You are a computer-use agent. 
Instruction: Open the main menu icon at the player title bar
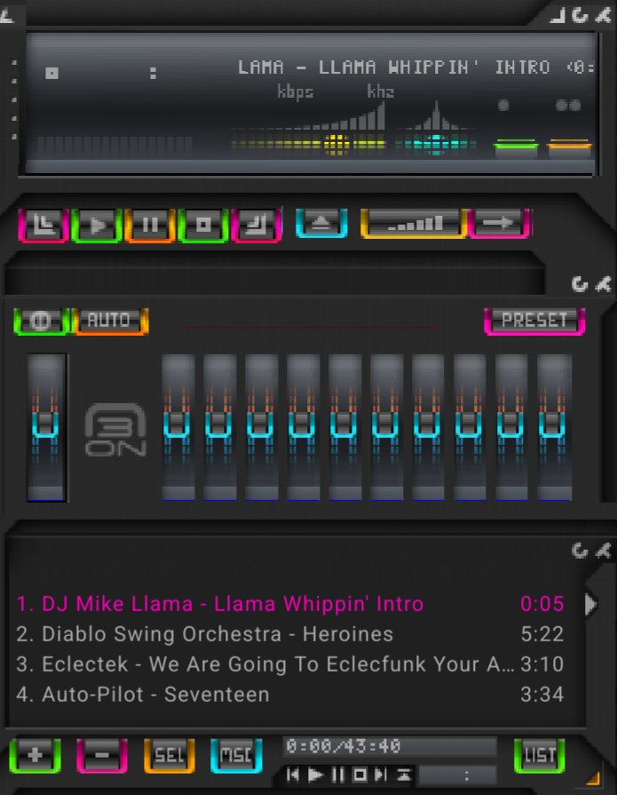6,17
